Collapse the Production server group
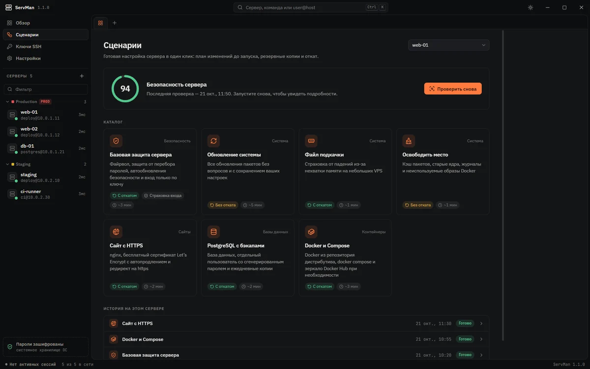This screenshot has height=369, width=590. (7, 102)
